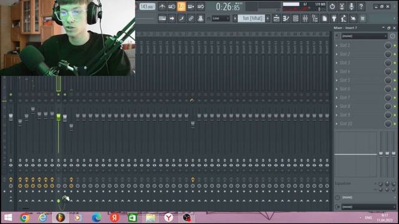Image resolution: width=399 pixels, height=224 pixels.
Task: Click the latency clock icon beside the input dropdown
Action: (x=393, y=36)
